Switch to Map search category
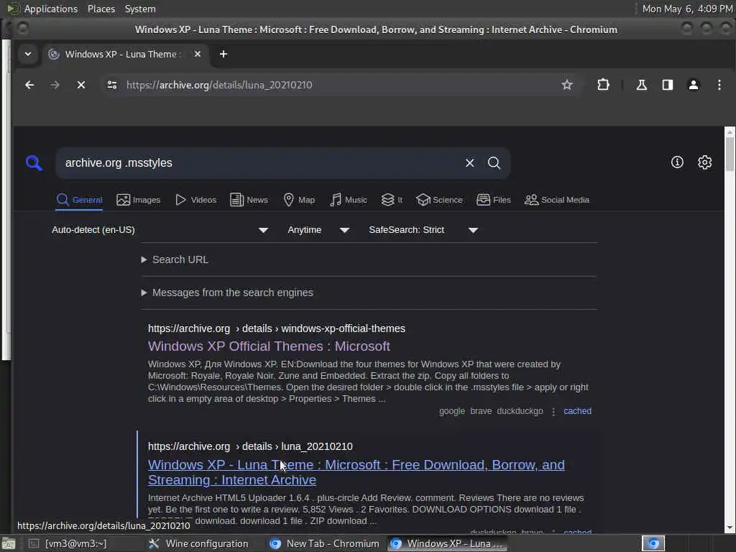The image size is (736, 552). pos(300,200)
